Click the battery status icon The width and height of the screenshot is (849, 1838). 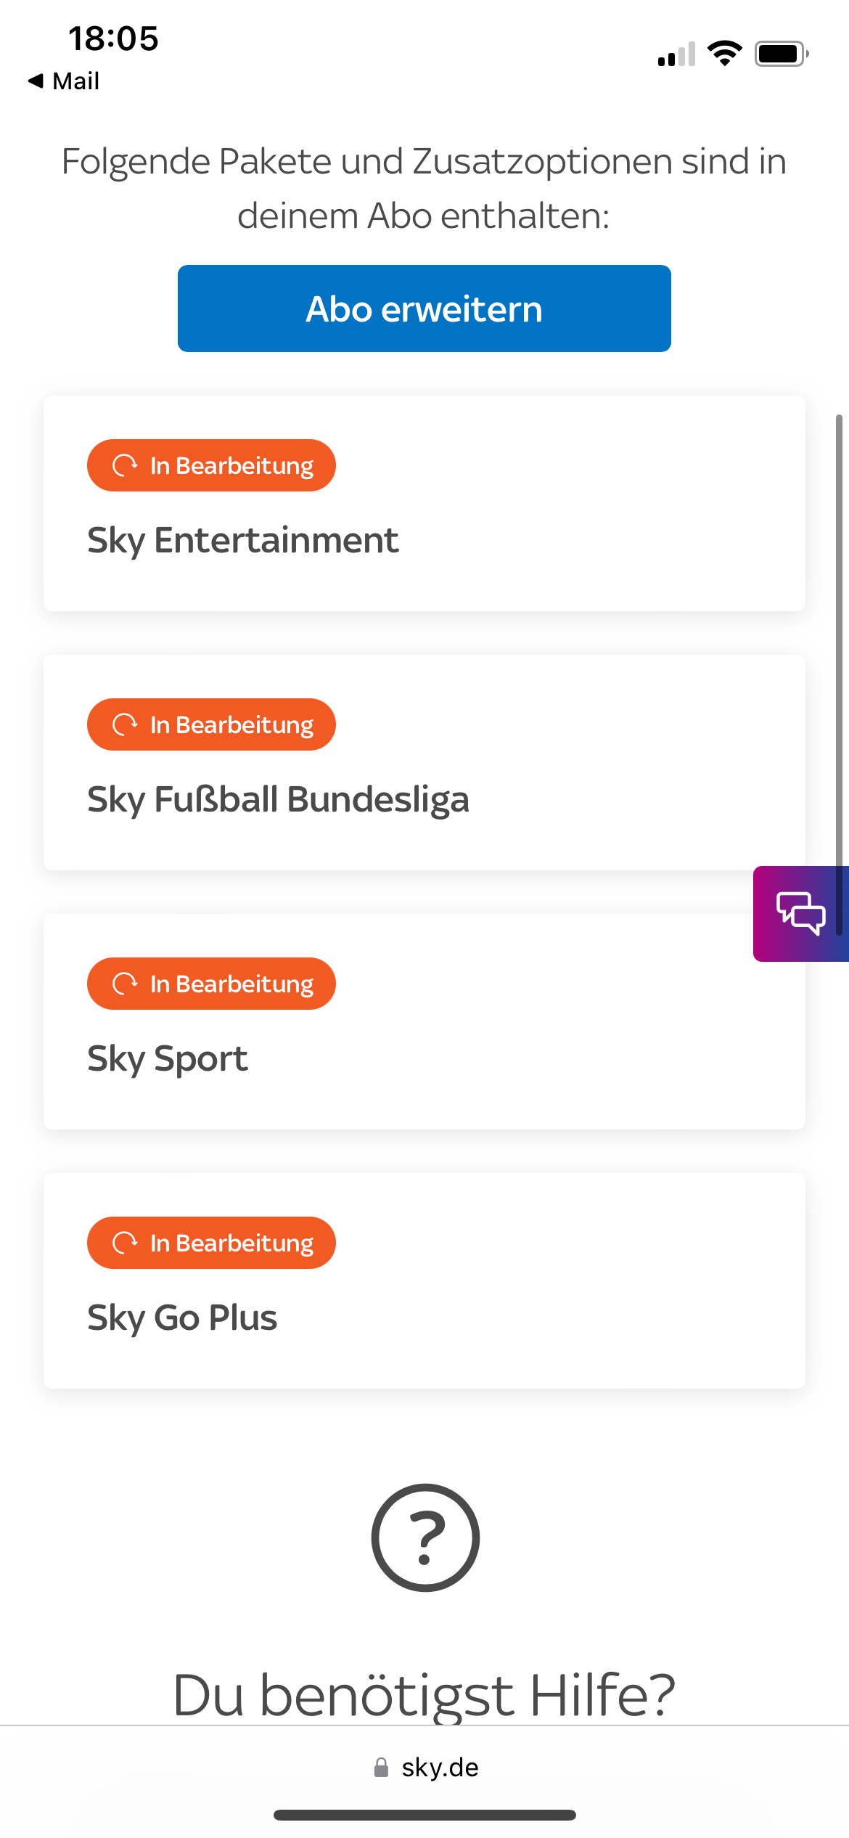click(781, 54)
